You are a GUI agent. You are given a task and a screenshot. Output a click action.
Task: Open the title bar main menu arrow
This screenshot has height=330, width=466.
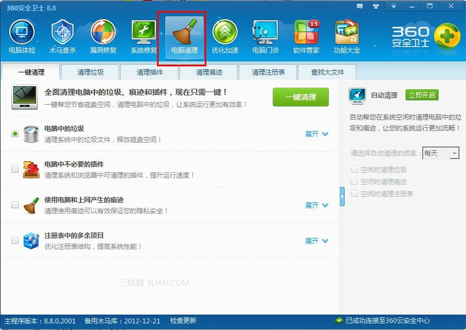pos(394,6)
